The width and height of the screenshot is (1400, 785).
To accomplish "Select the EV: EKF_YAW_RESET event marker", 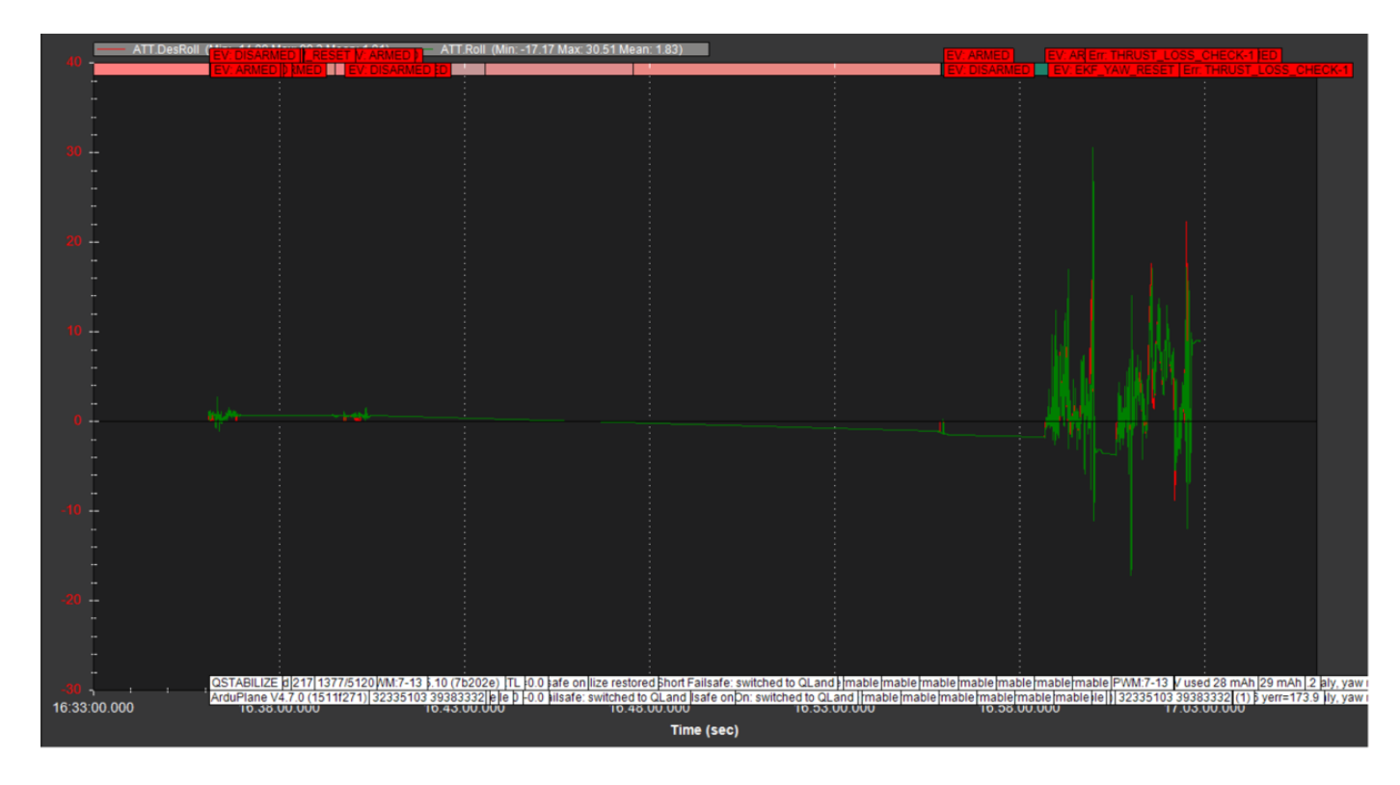I will coord(1113,70).
